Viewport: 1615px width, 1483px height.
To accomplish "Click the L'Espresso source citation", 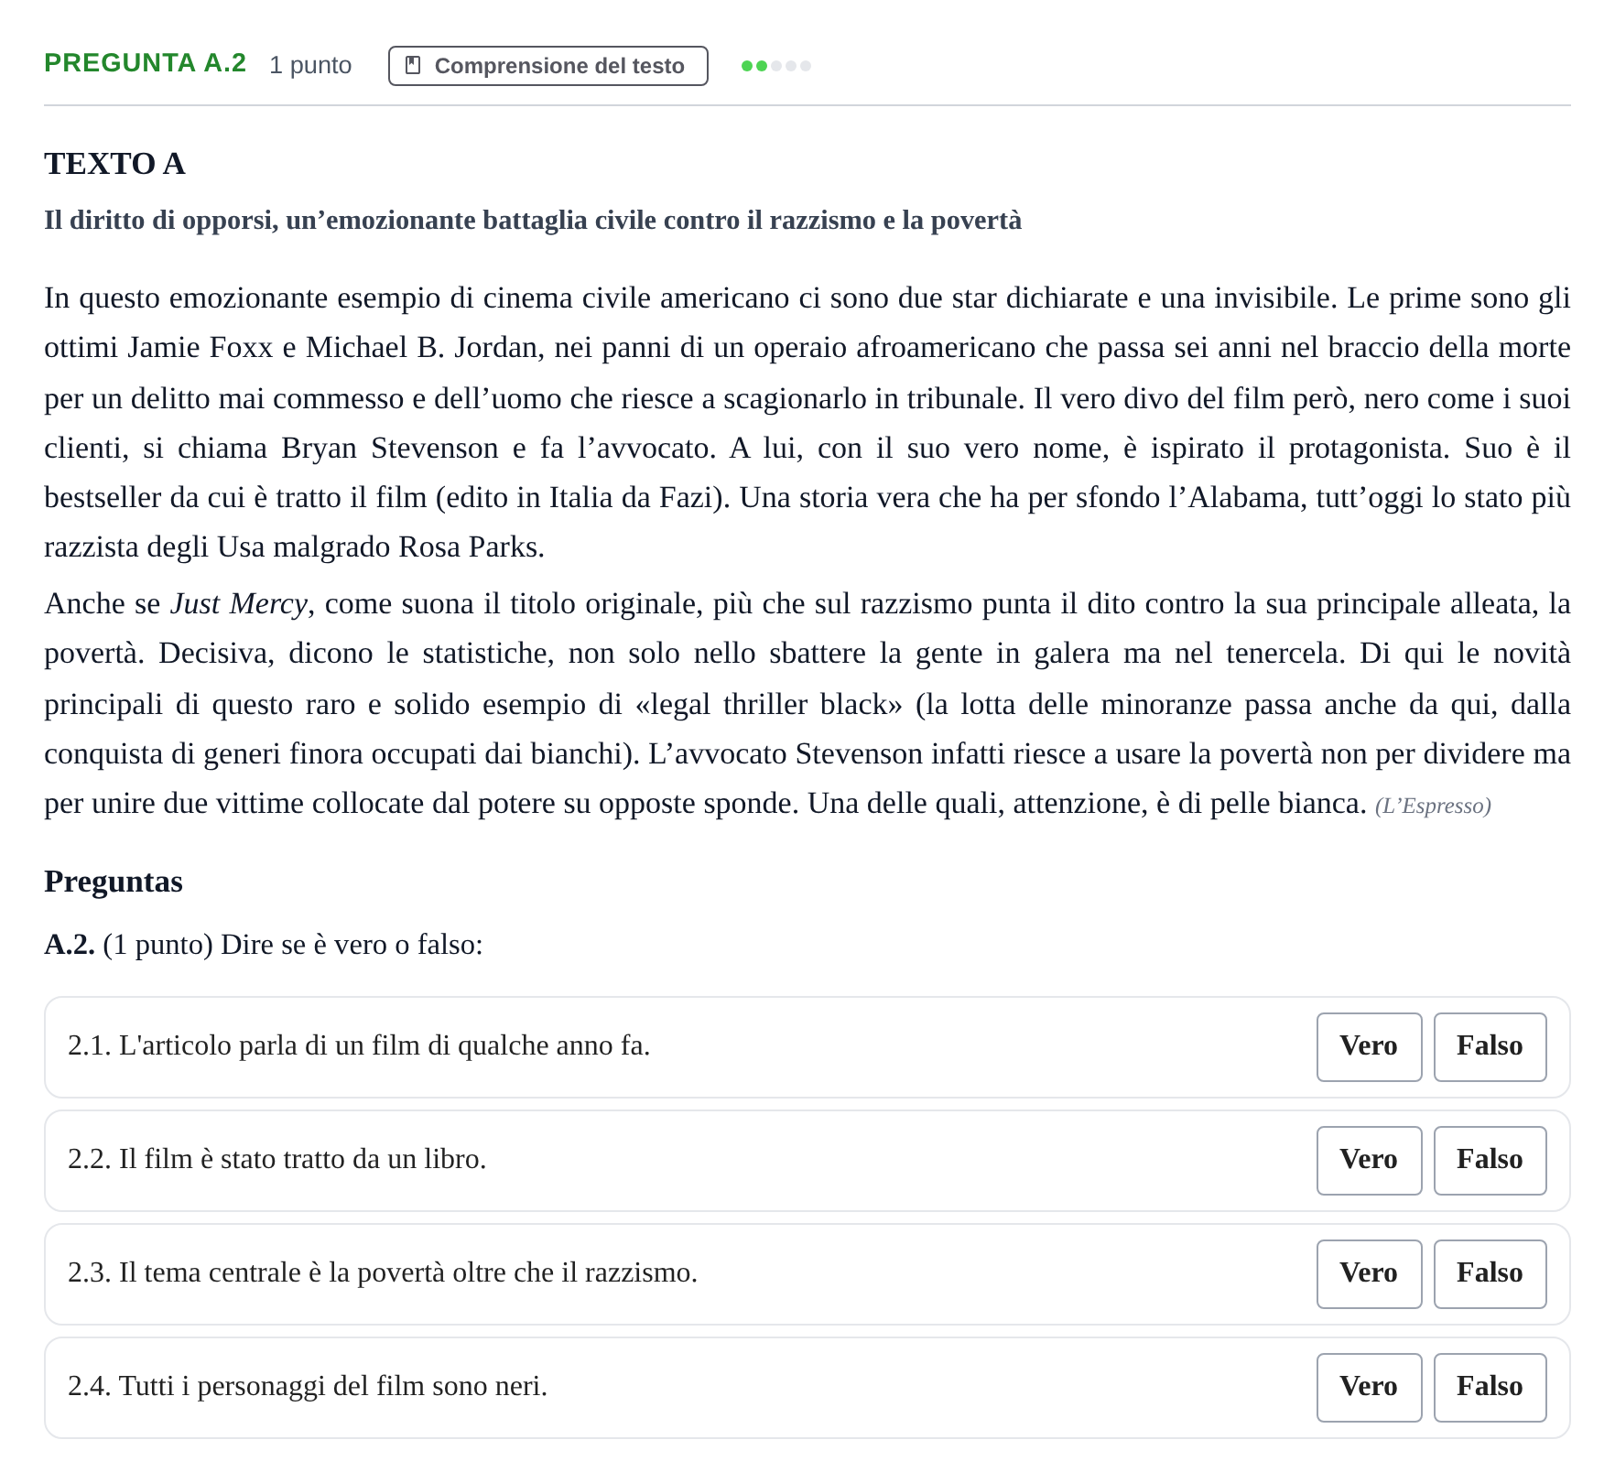I will pyautogui.click(x=1433, y=806).
